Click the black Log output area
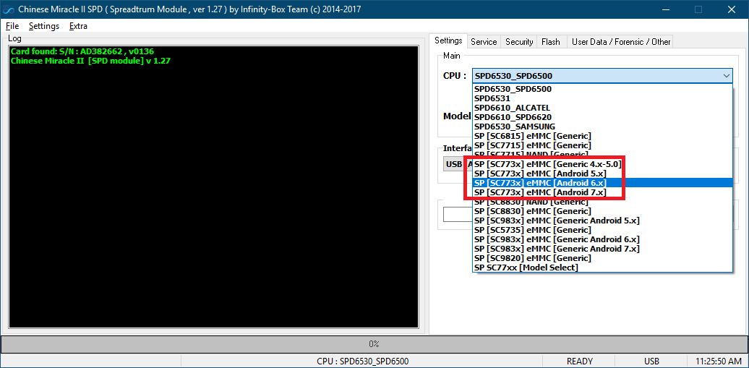This screenshot has width=749, height=368. 214,187
